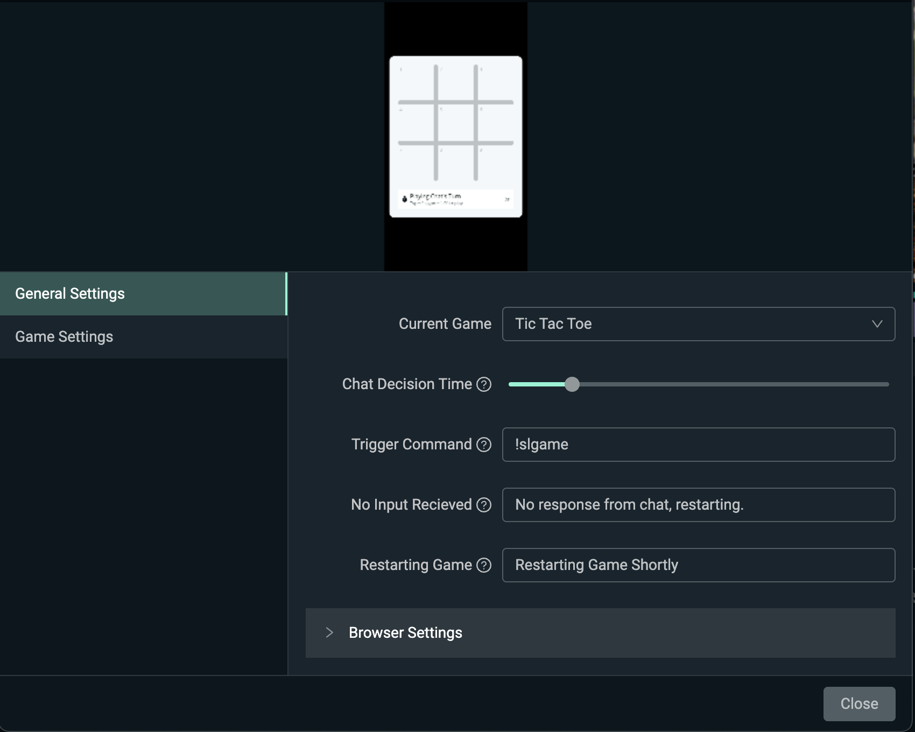Click the Current Game dropdown chevron
The height and width of the screenshot is (732, 915).
(x=878, y=324)
